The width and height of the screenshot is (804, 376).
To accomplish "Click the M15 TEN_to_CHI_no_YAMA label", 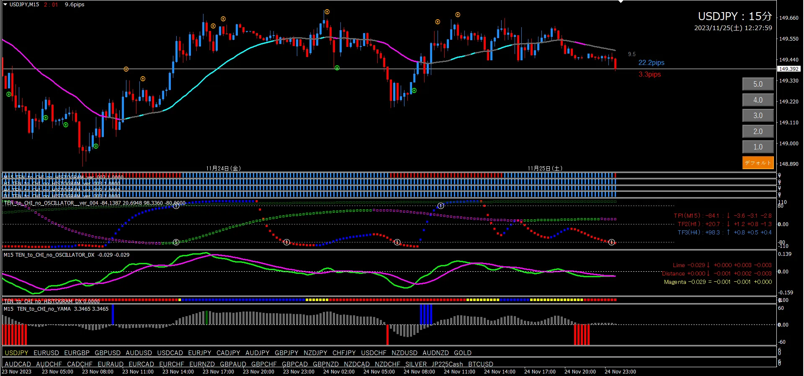I will pyautogui.click(x=37, y=309).
